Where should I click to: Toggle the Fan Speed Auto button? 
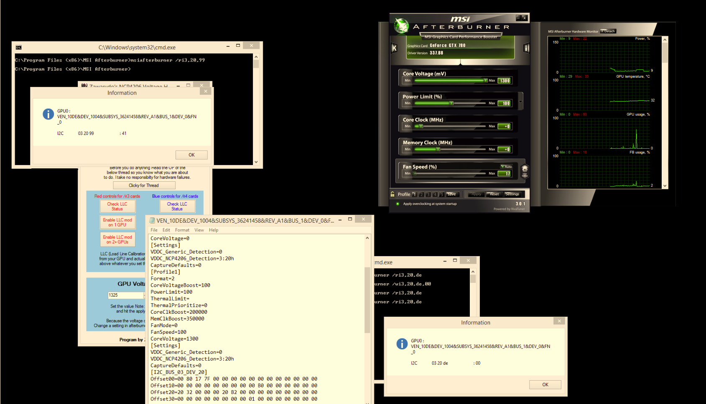506,167
